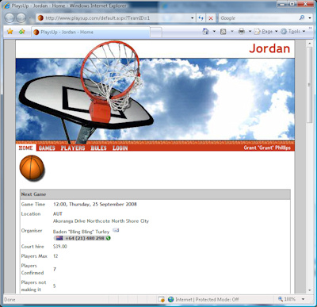Screen dimensions: 317x307
Task: Select the 'PlaysUp - Jordan - Home' browser tab
Action: point(90,32)
